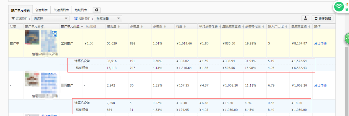Sort by 点击率 column arrow

[x=165, y=26]
